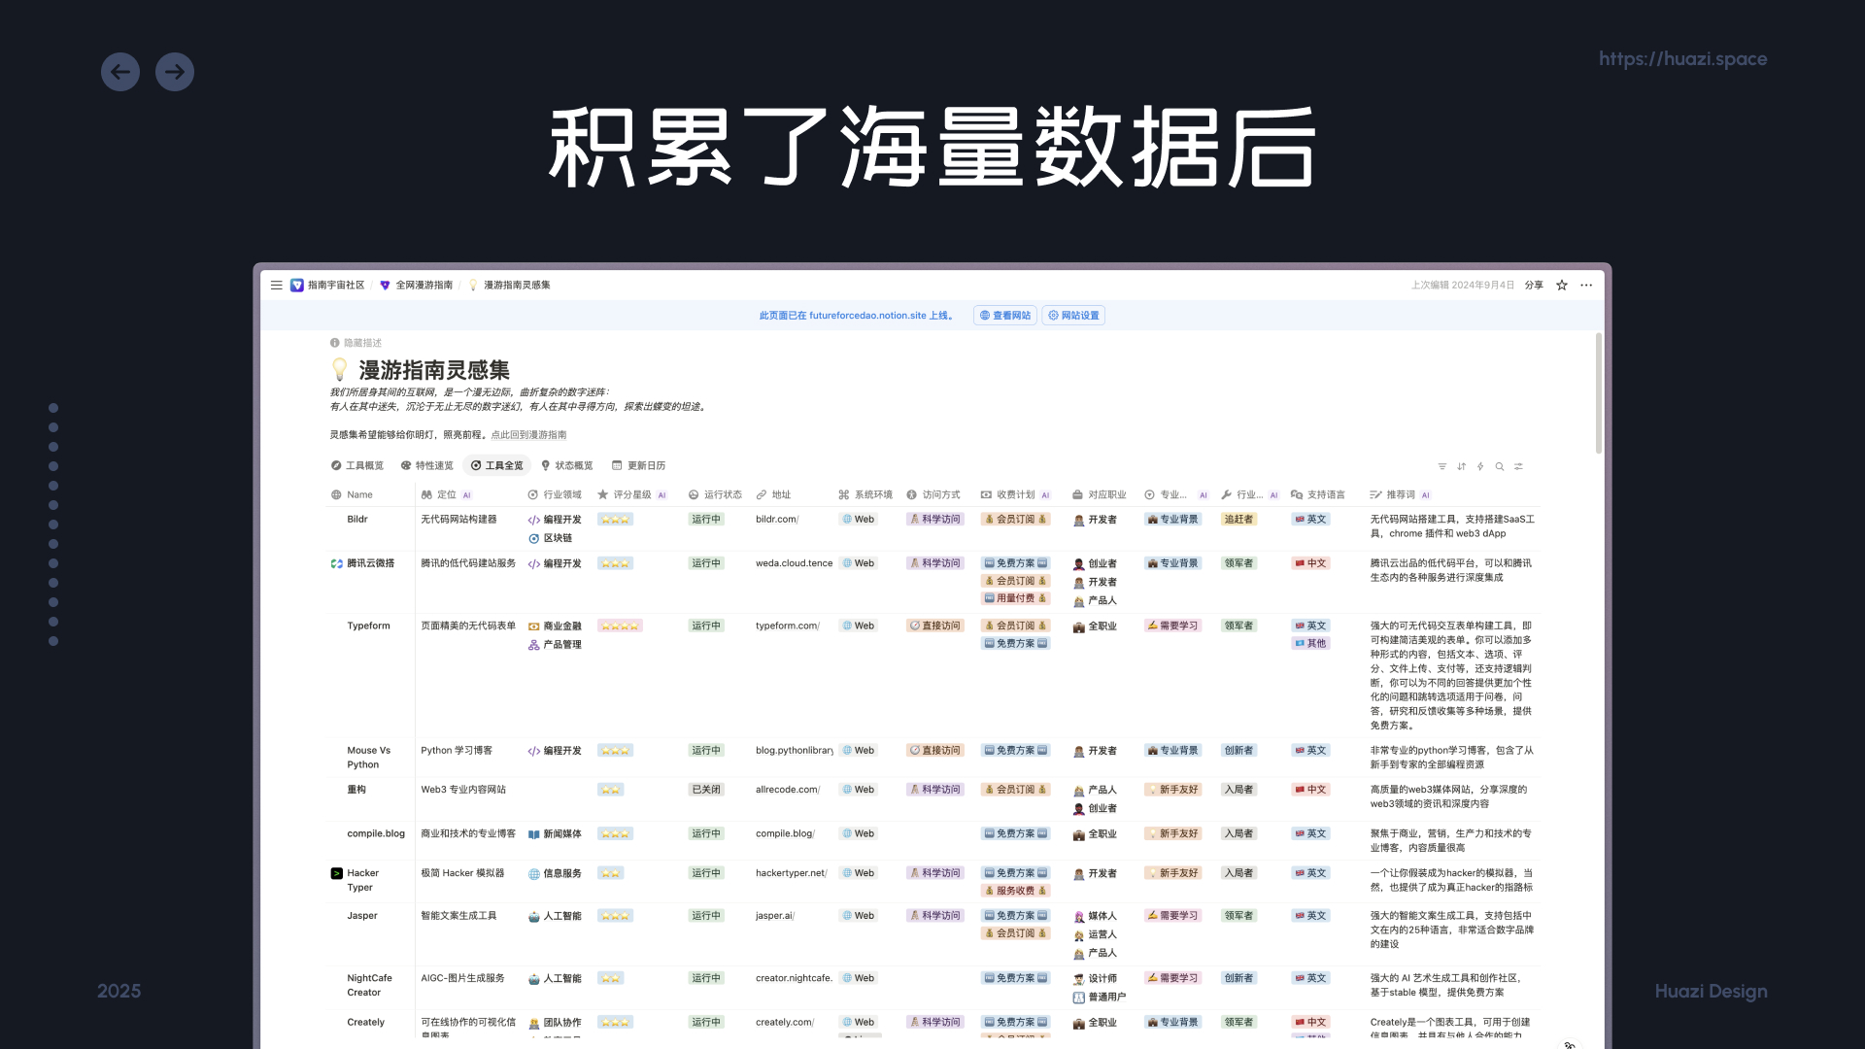The width and height of the screenshot is (1865, 1049).
Task: Open the automations lightning icon
Action: point(1480,467)
